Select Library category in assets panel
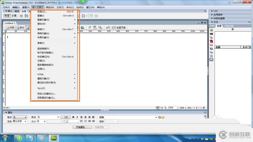 click(x=211, y=60)
